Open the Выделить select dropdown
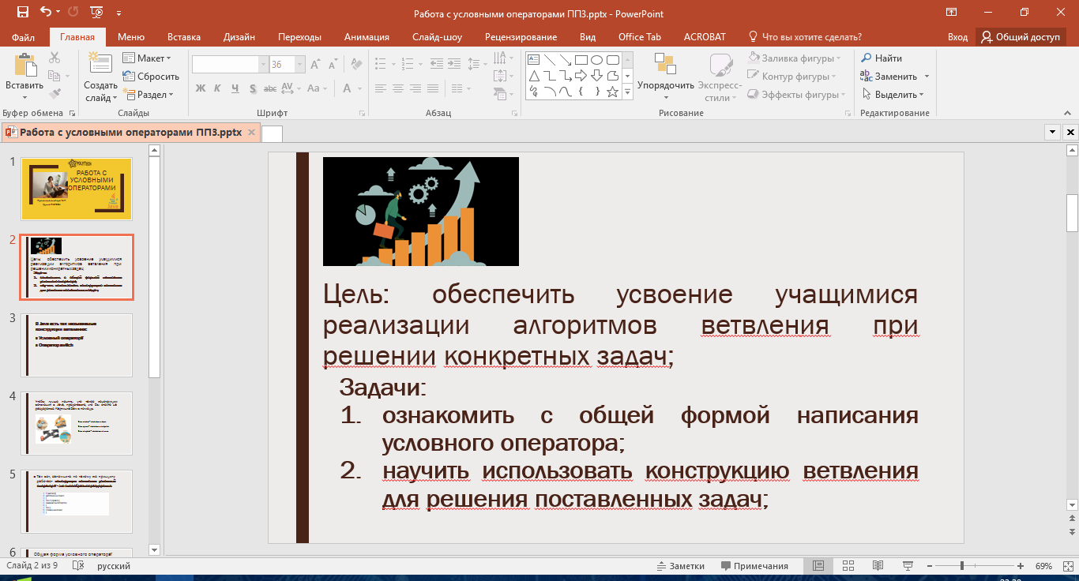Screen dimensions: 1079x581 pos(893,95)
